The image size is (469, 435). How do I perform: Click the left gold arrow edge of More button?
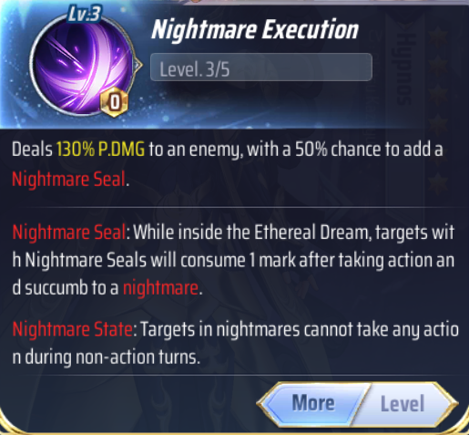[263, 403]
